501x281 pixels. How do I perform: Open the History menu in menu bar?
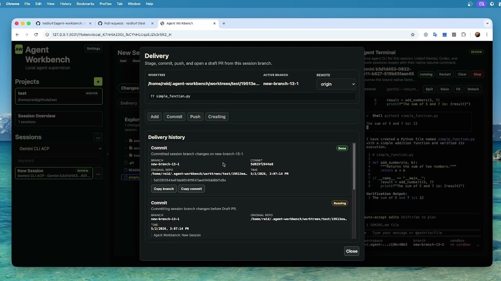coord(66,4)
